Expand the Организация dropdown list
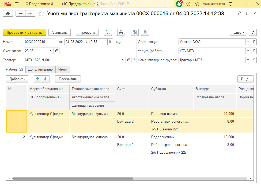This screenshot has width=261, height=186. pos(248,42)
